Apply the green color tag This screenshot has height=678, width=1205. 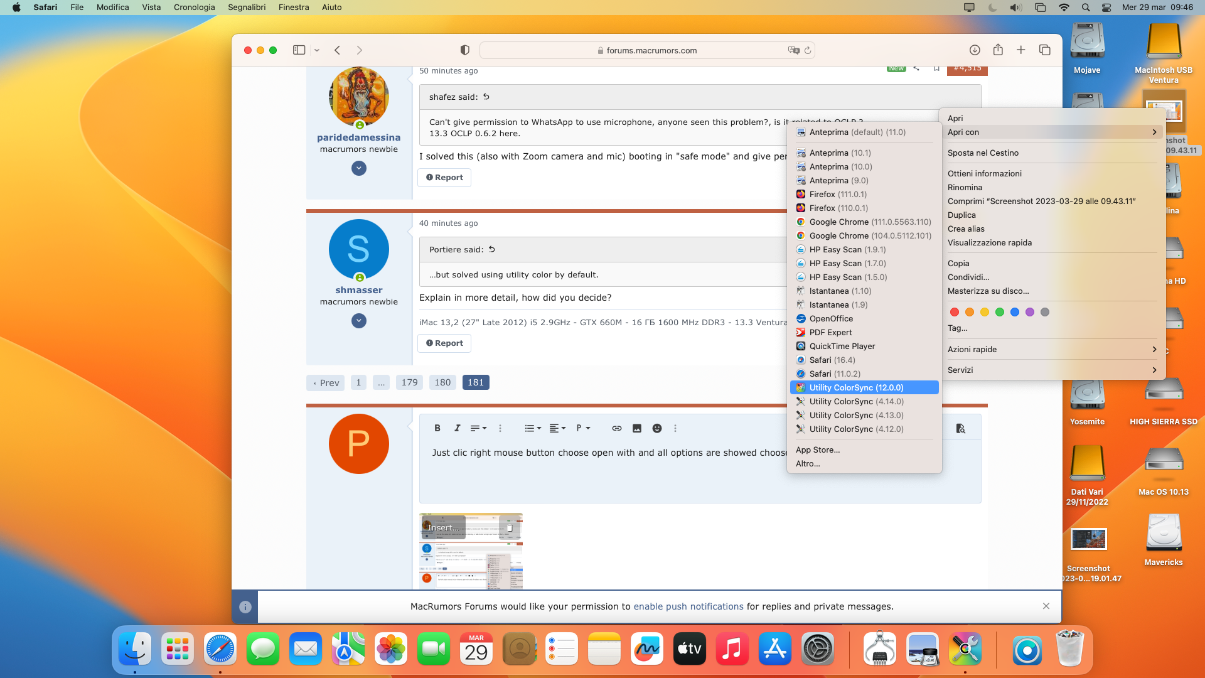click(x=999, y=312)
